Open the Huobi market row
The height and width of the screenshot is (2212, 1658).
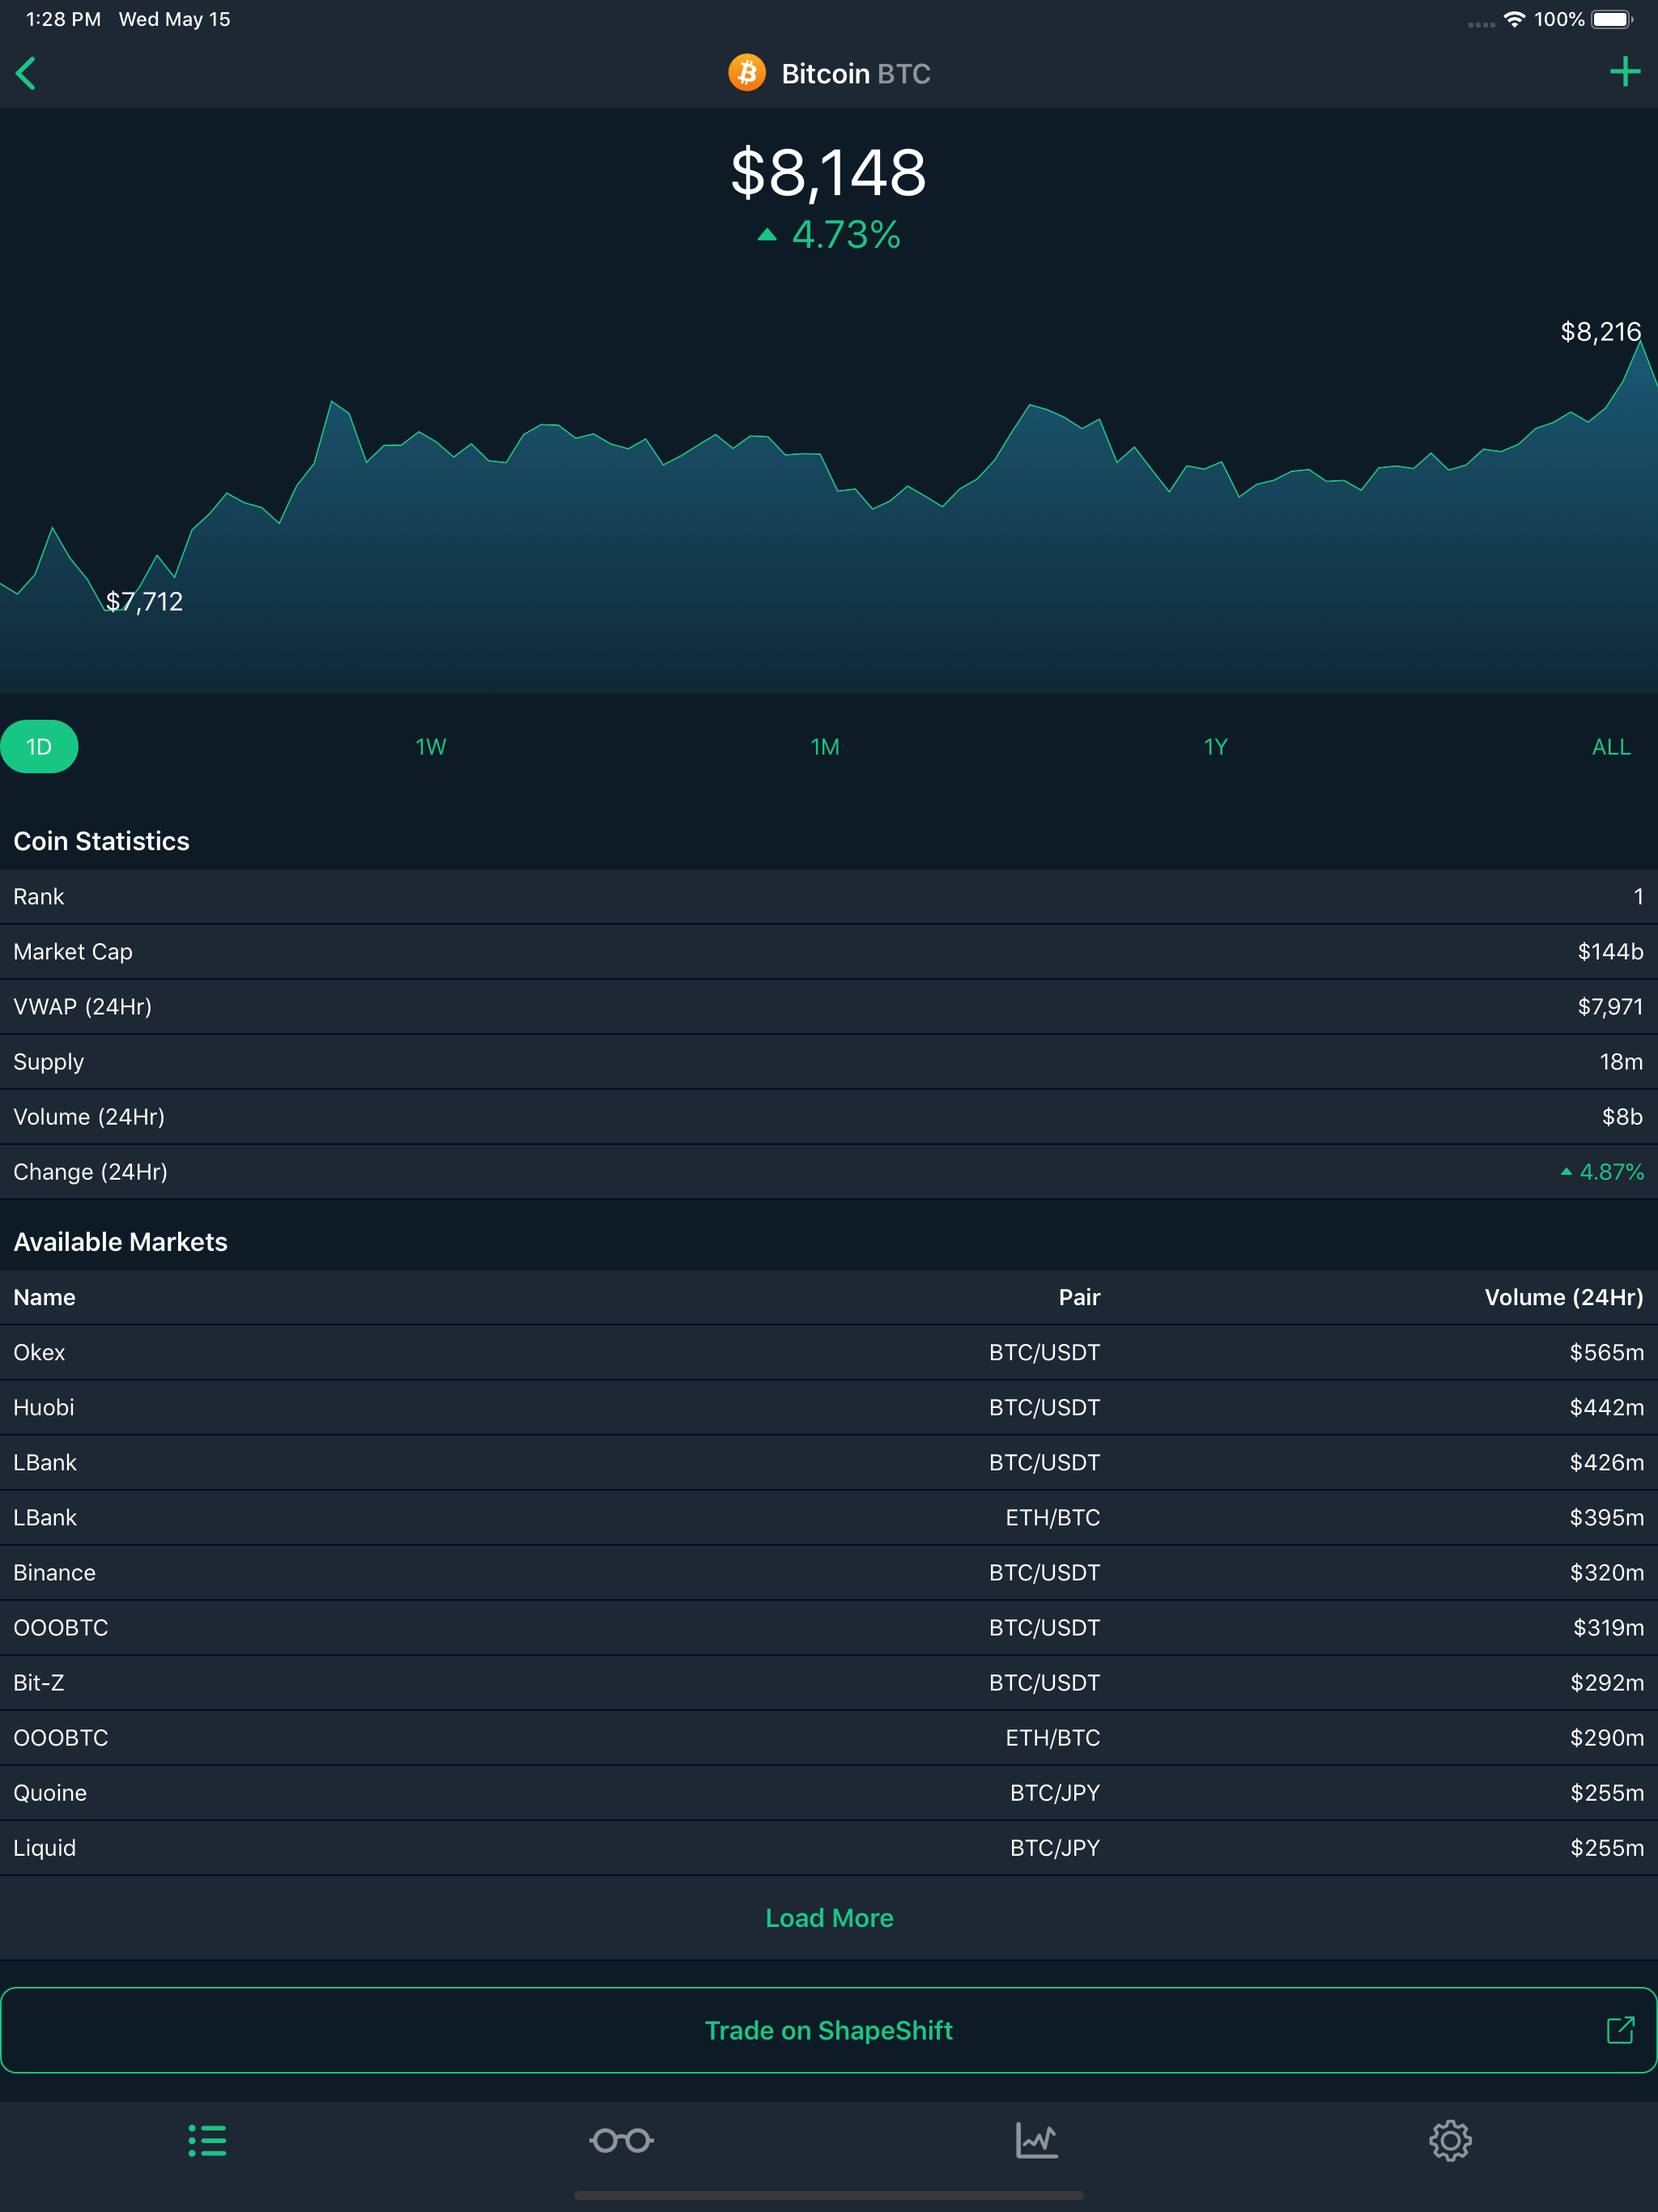pos(829,1408)
